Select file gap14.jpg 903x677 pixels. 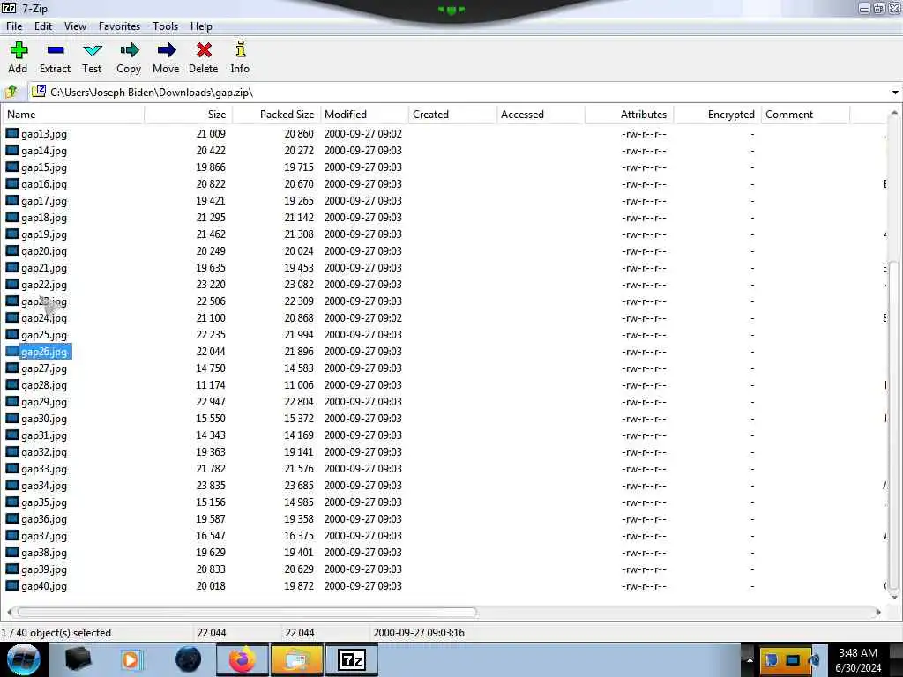44,151
